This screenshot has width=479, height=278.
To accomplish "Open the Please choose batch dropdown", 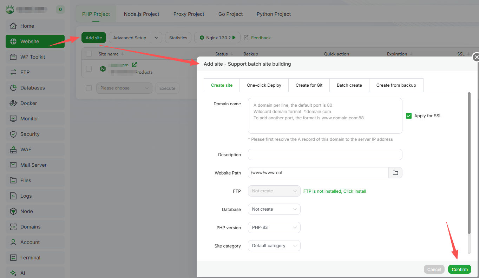I will point(124,88).
